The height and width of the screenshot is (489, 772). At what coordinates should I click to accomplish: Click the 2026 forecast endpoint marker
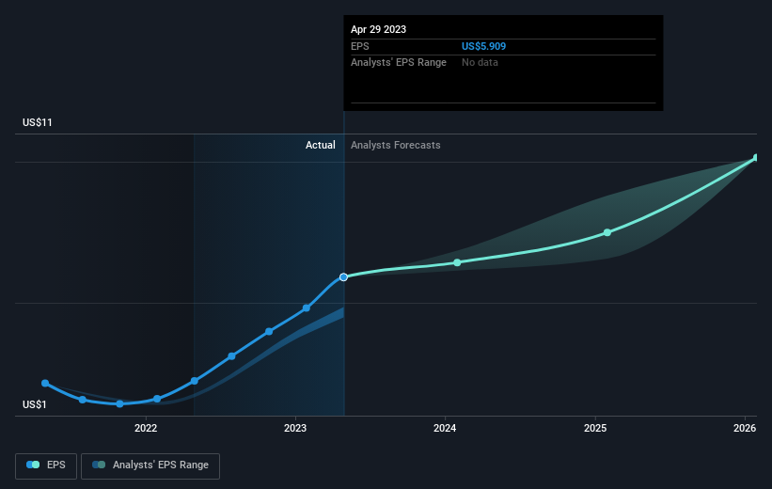(x=757, y=158)
